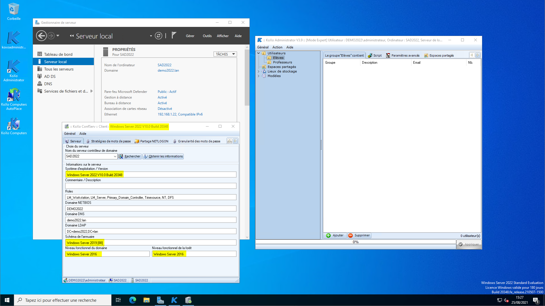Refresh the Server Manager view
Screen dimensions: 545x306
coord(159,36)
